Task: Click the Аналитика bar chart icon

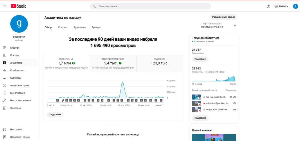Action: 4,63
